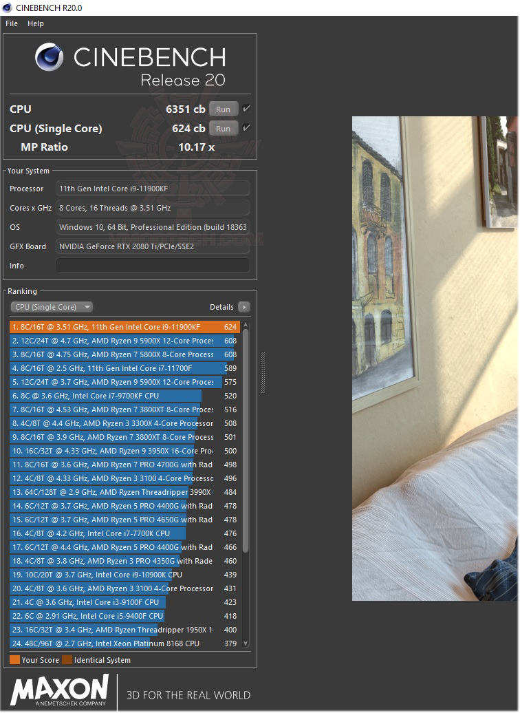Open the File menu
This screenshot has height=713, width=520.
click(x=12, y=23)
